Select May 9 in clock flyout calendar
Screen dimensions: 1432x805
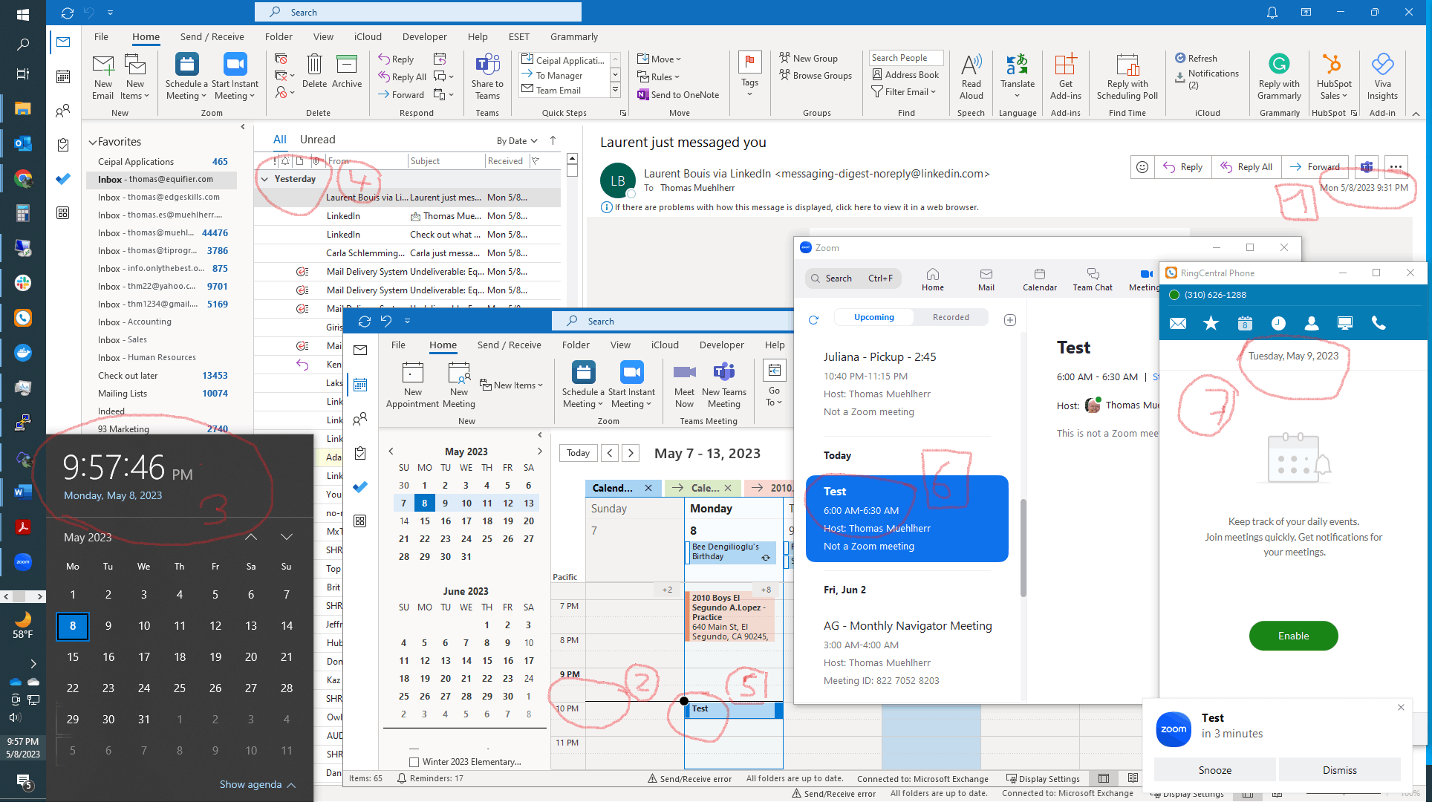108,626
